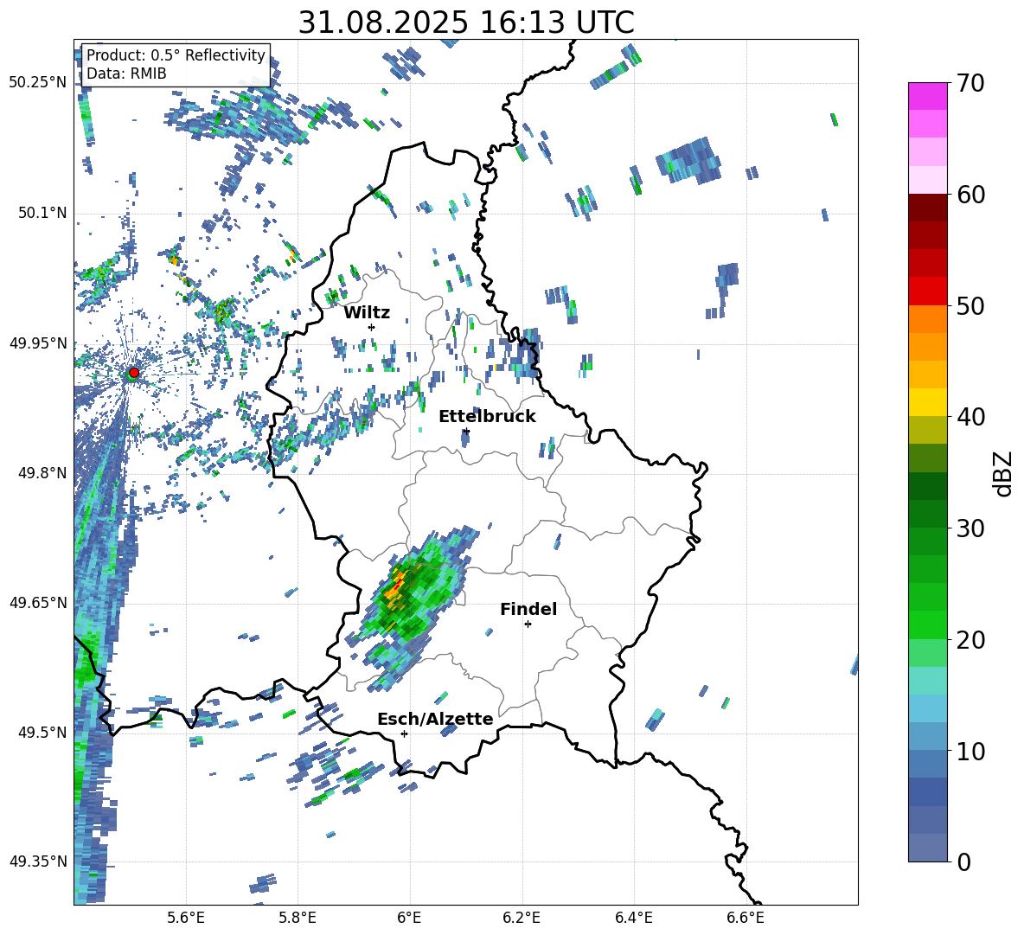Click the cross marker under Ettelbruck
This screenshot has width=1024, height=935.
point(465,431)
